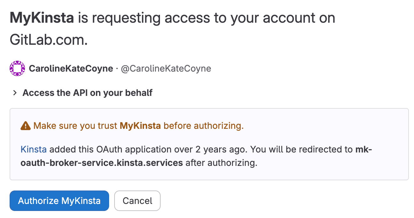414x218 pixels.
Task: Click GitLab.com in the heading
Action: tap(49, 41)
